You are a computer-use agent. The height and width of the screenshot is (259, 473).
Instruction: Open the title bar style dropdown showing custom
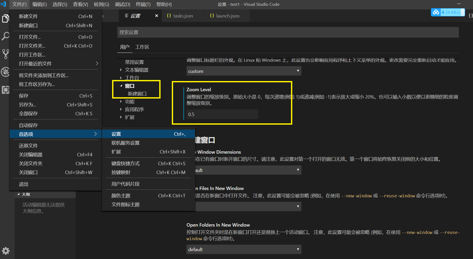click(x=244, y=71)
